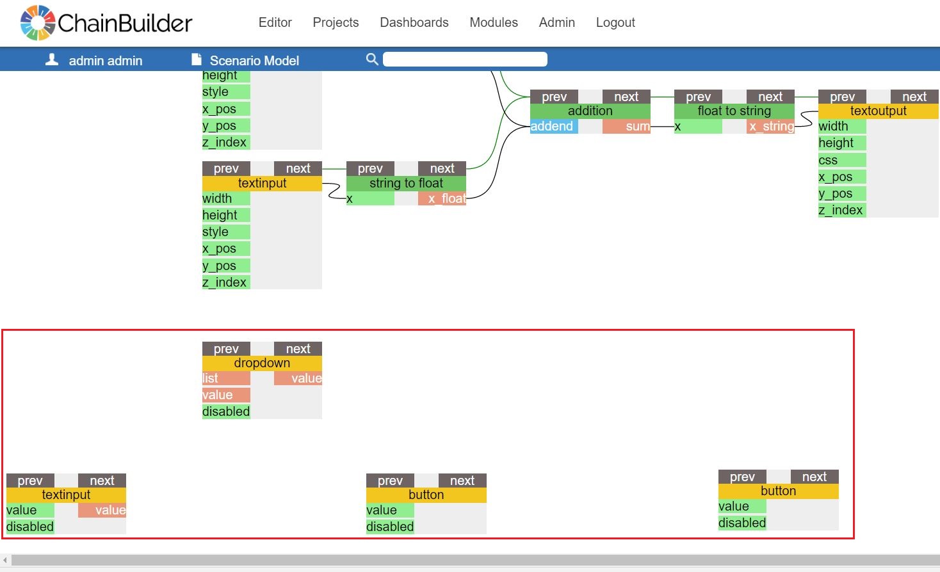Select the addition node title
Viewport: 940px width, 572px height.
[590, 111]
